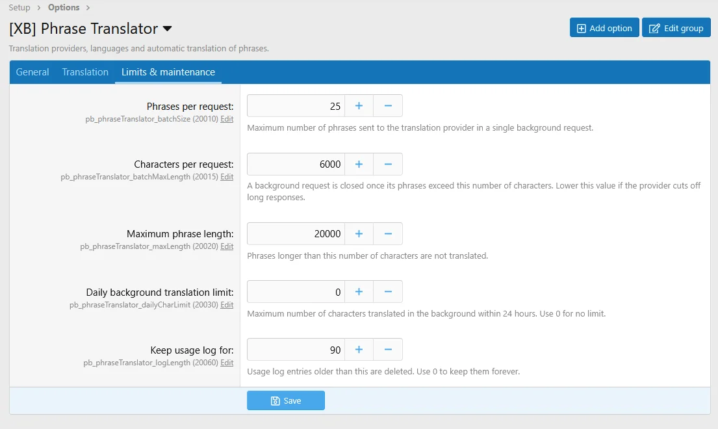Decrease Phrases per request with minus
718x429 pixels.
[388, 106]
